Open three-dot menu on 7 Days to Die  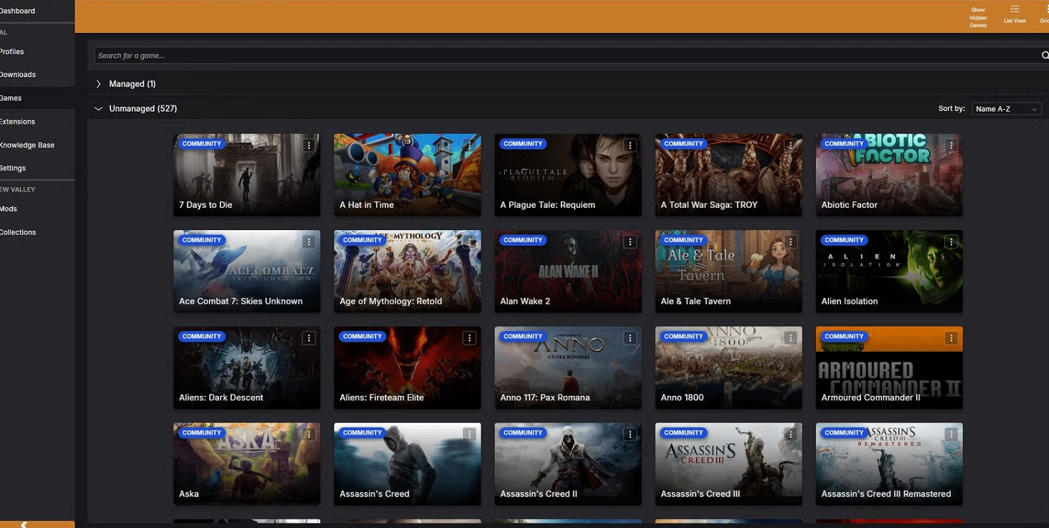coord(308,145)
